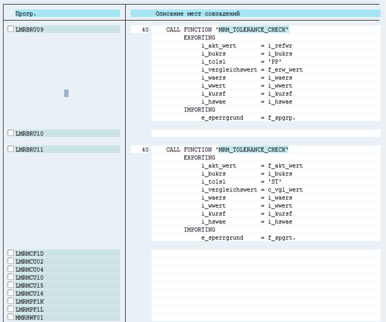This screenshot has width=386, height=322.
Task: Toggle the checkbox beside LMRMCU10
Action: pyautogui.click(x=11, y=277)
